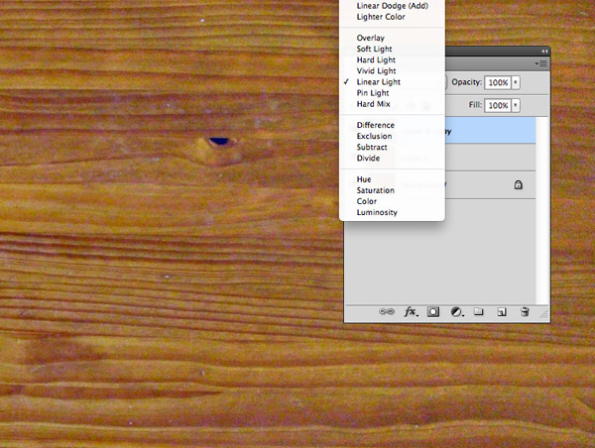This screenshot has height=448, width=595.
Task: Choose Luminosity blend mode
Action: pos(377,212)
